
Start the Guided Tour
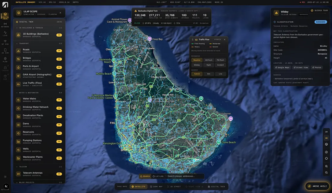pyautogui.click(x=319, y=10)
